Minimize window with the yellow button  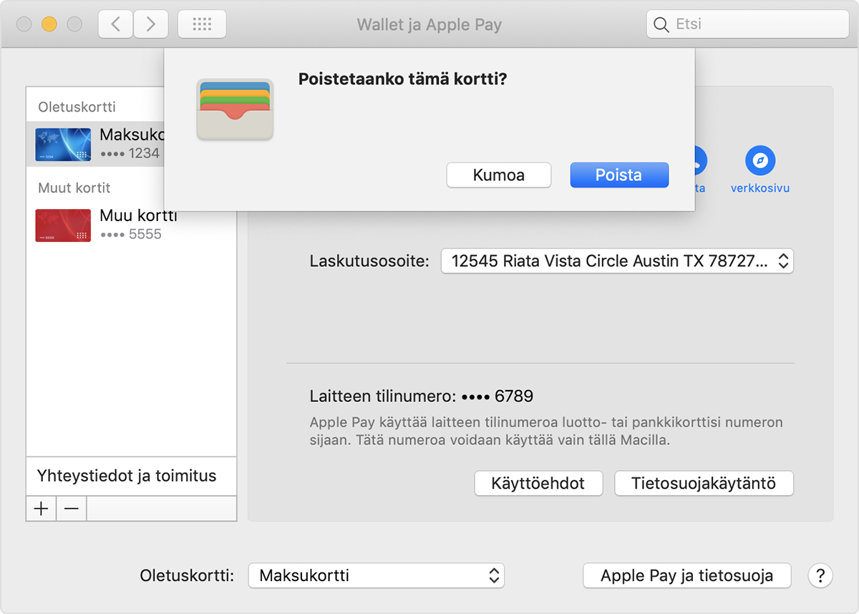pos(49,24)
